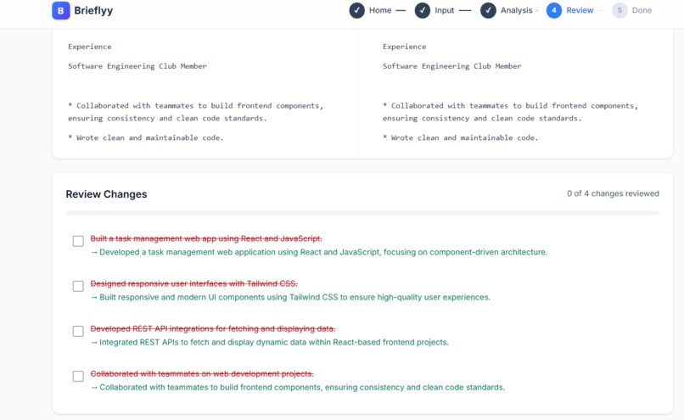Click the Brieflyy brand name
Viewport: 684px width, 420px height.
[x=93, y=10]
